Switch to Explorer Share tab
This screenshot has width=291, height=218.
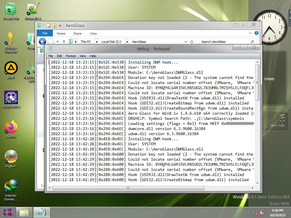click(x=77, y=33)
